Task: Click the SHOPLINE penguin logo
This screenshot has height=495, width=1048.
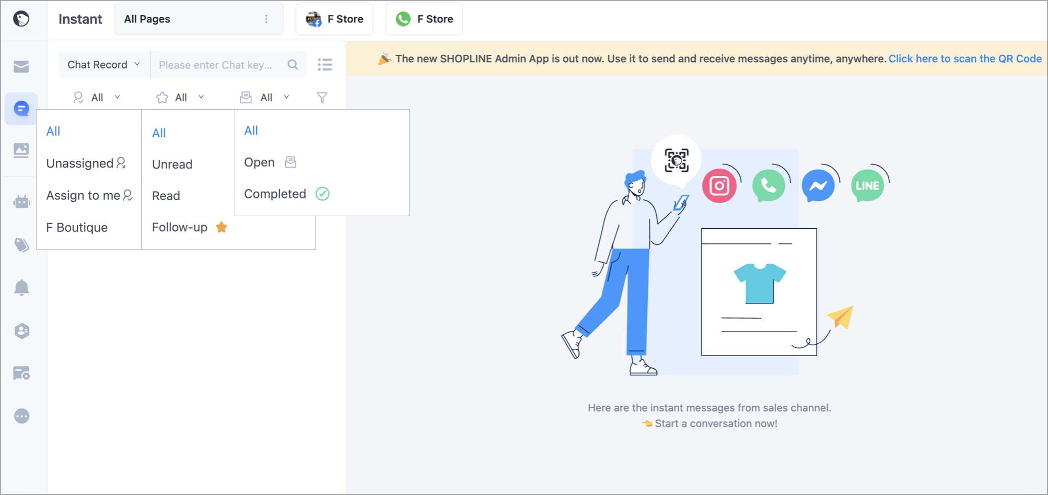Action: 21,19
